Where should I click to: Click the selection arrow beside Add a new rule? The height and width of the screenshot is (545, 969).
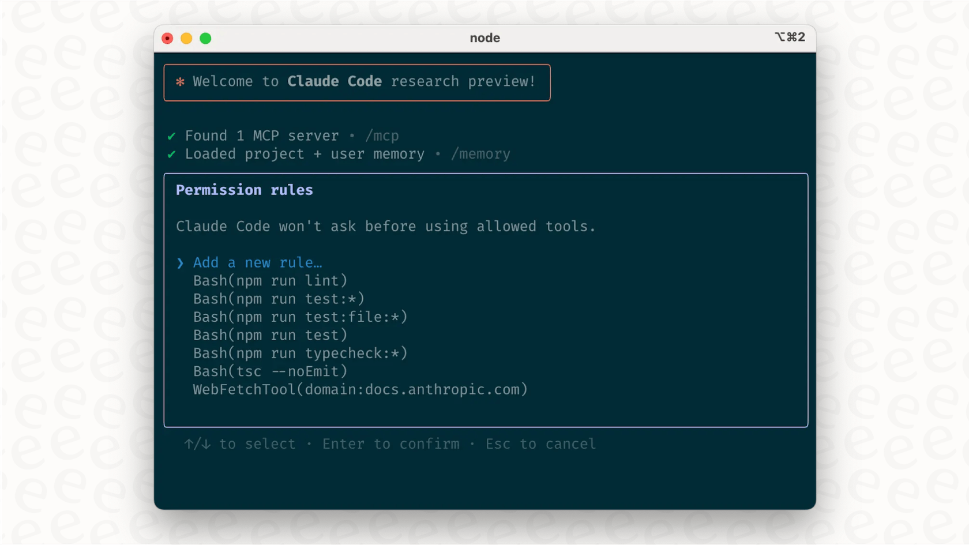(180, 263)
